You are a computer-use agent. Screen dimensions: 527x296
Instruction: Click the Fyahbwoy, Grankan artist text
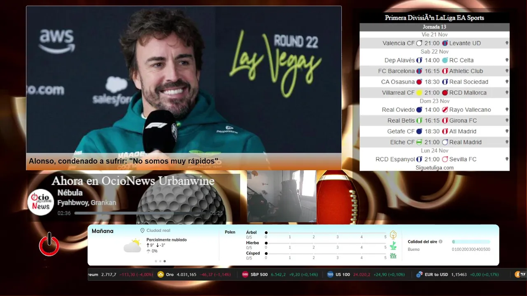coord(86,203)
